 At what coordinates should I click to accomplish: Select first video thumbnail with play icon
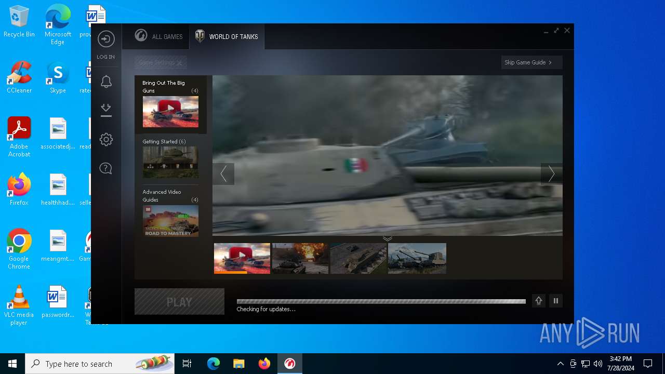point(242,258)
